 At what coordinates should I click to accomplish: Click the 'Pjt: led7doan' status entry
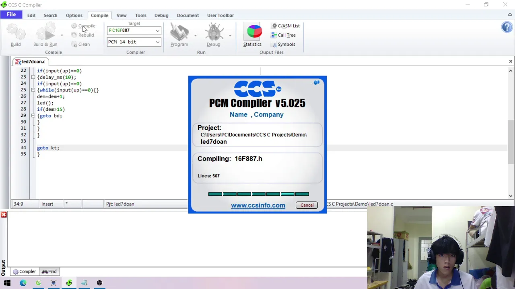pos(120,204)
